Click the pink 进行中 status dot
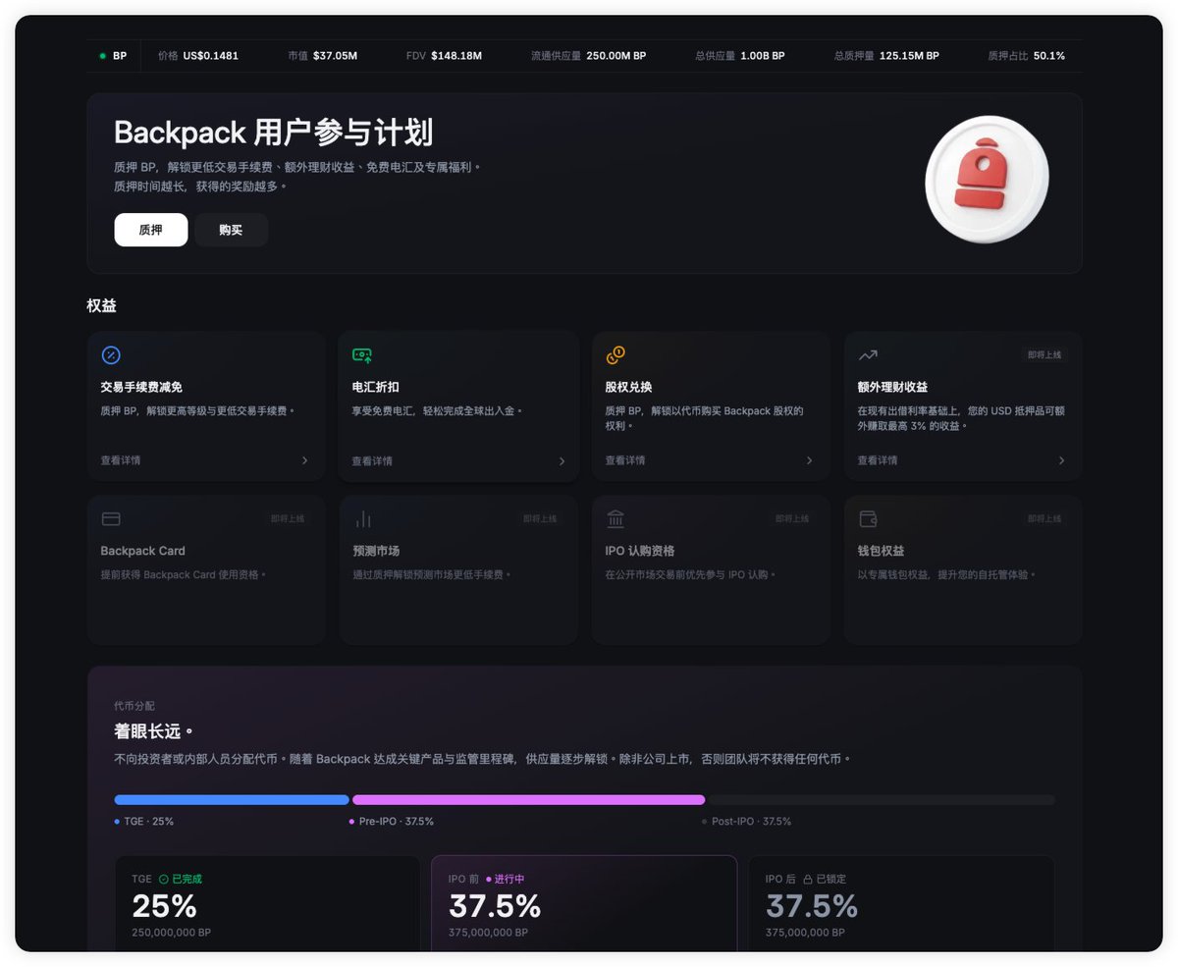 489,880
